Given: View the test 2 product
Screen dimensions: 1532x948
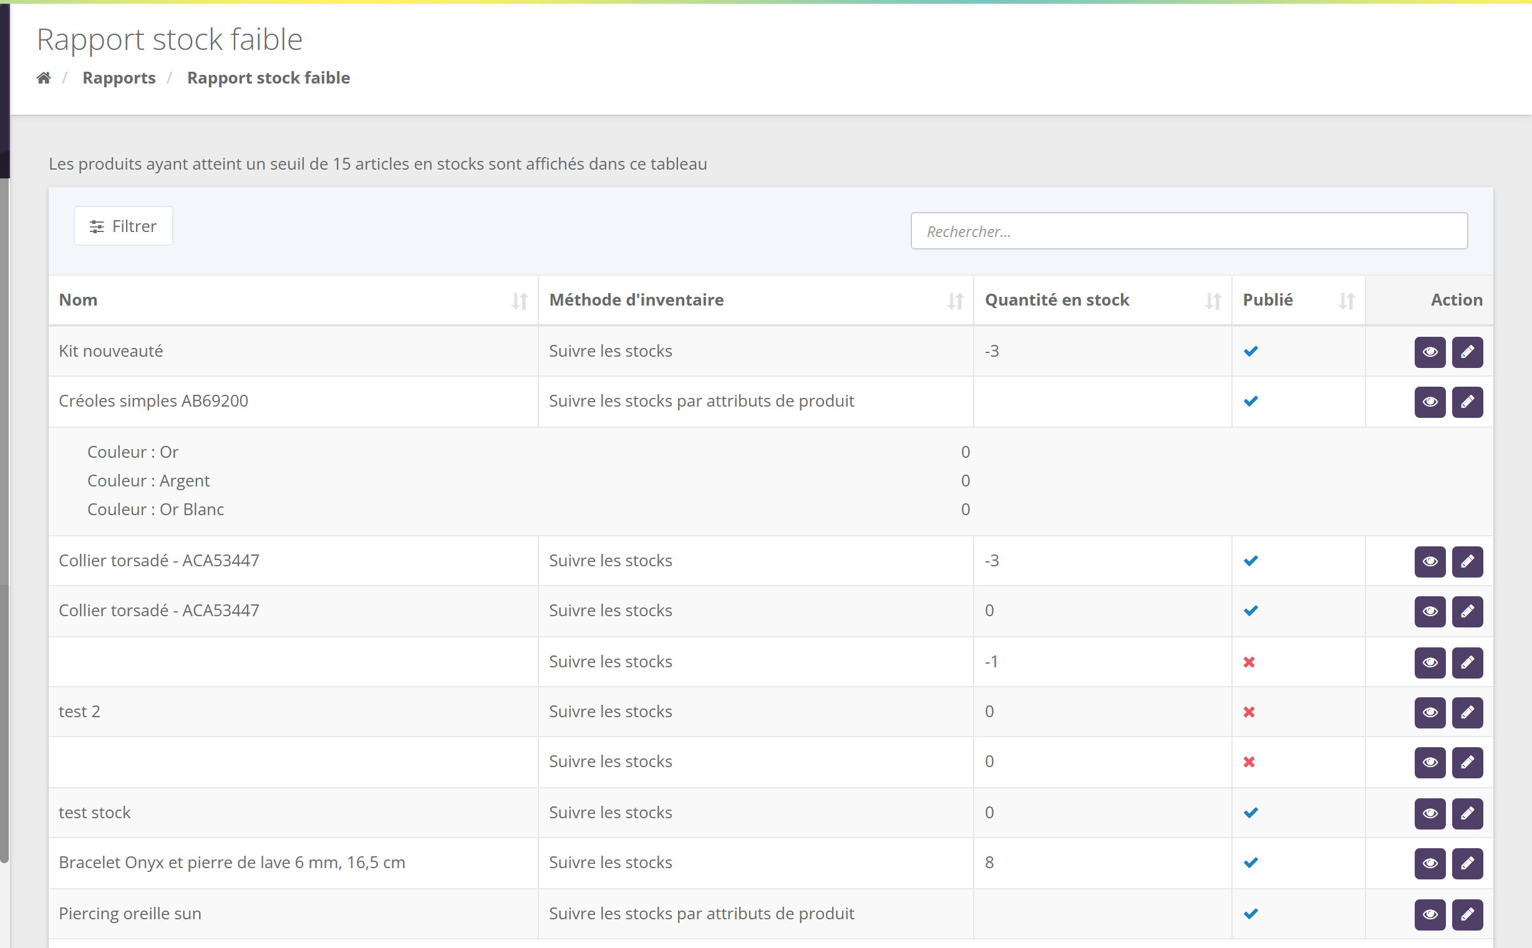Looking at the screenshot, I should 1430,712.
